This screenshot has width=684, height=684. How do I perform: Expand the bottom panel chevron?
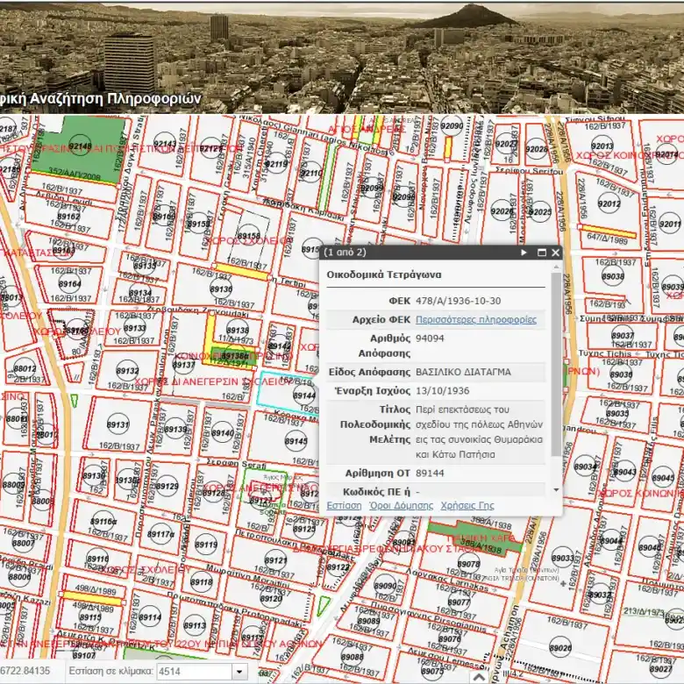[x=479, y=677]
